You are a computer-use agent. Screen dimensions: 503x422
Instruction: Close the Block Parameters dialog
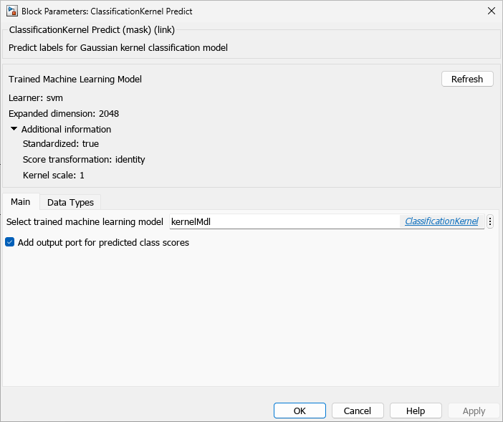coord(491,11)
